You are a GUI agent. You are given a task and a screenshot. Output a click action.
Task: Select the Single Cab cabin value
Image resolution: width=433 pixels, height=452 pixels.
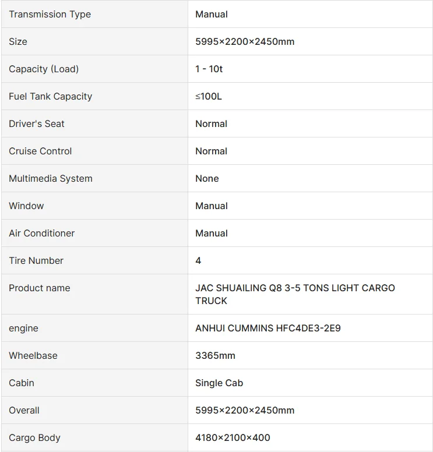[x=219, y=383]
